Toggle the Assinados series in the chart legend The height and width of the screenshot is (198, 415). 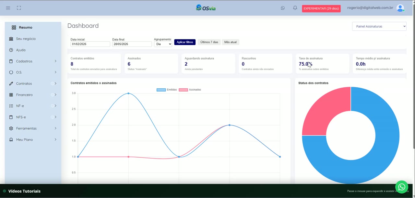coord(190,90)
